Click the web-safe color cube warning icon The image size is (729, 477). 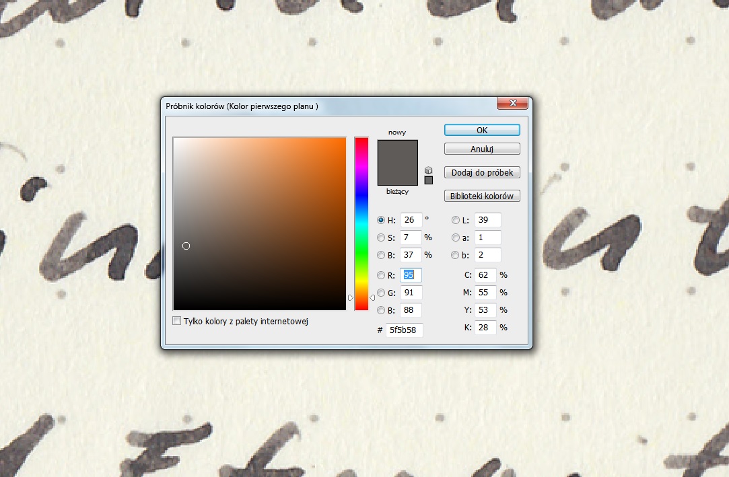point(429,170)
